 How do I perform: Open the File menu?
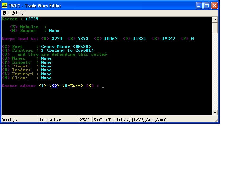click(x=6, y=13)
